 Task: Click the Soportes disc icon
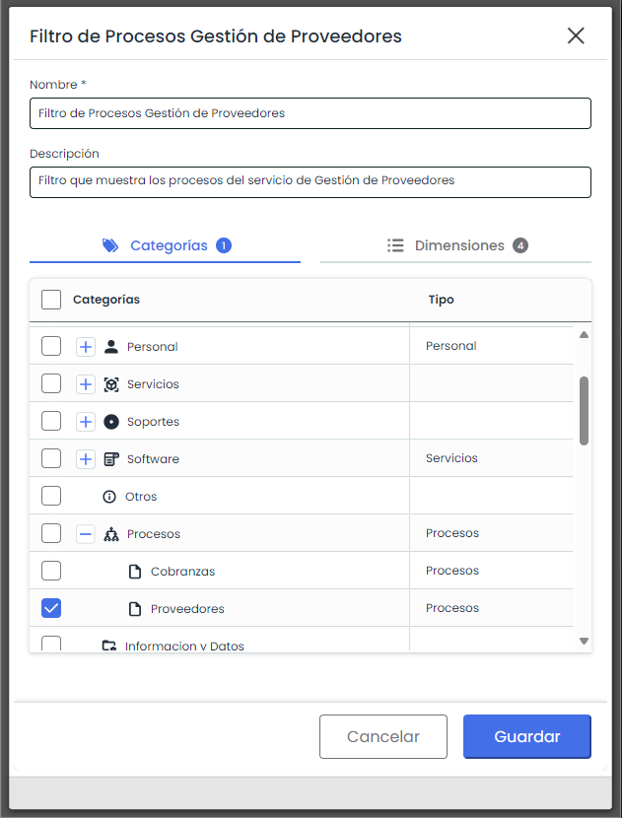[x=111, y=422]
